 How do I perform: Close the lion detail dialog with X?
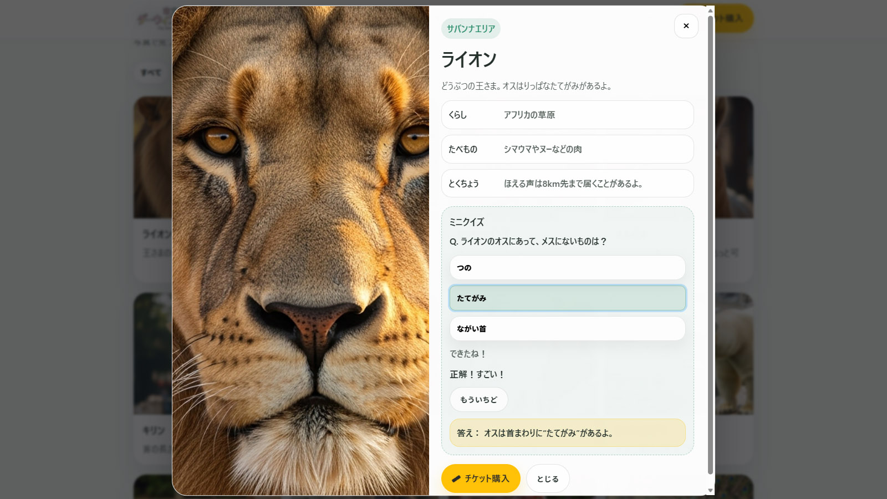[686, 26]
